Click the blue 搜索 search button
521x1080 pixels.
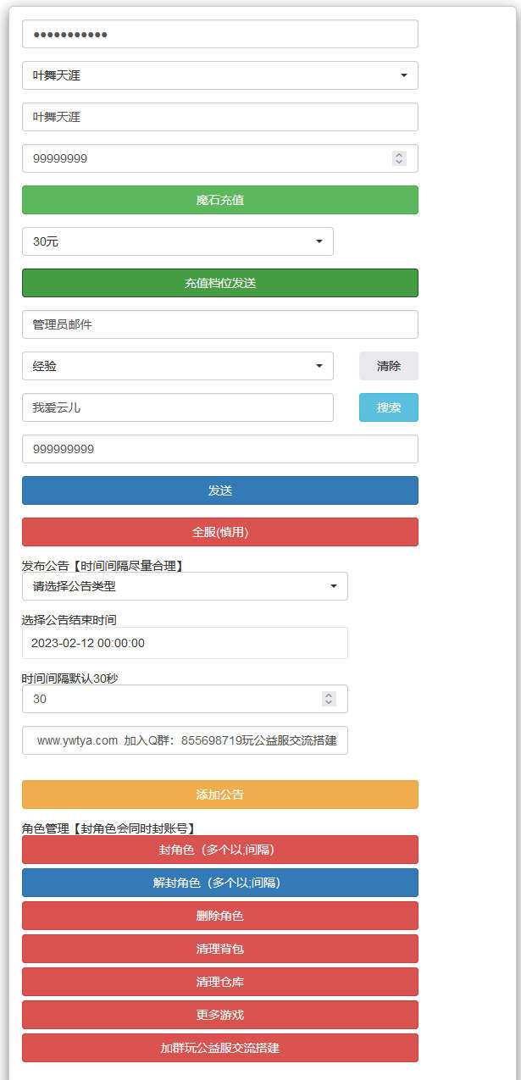tap(389, 407)
